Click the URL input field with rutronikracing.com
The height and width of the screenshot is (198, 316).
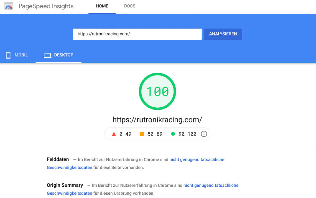point(137,34)
